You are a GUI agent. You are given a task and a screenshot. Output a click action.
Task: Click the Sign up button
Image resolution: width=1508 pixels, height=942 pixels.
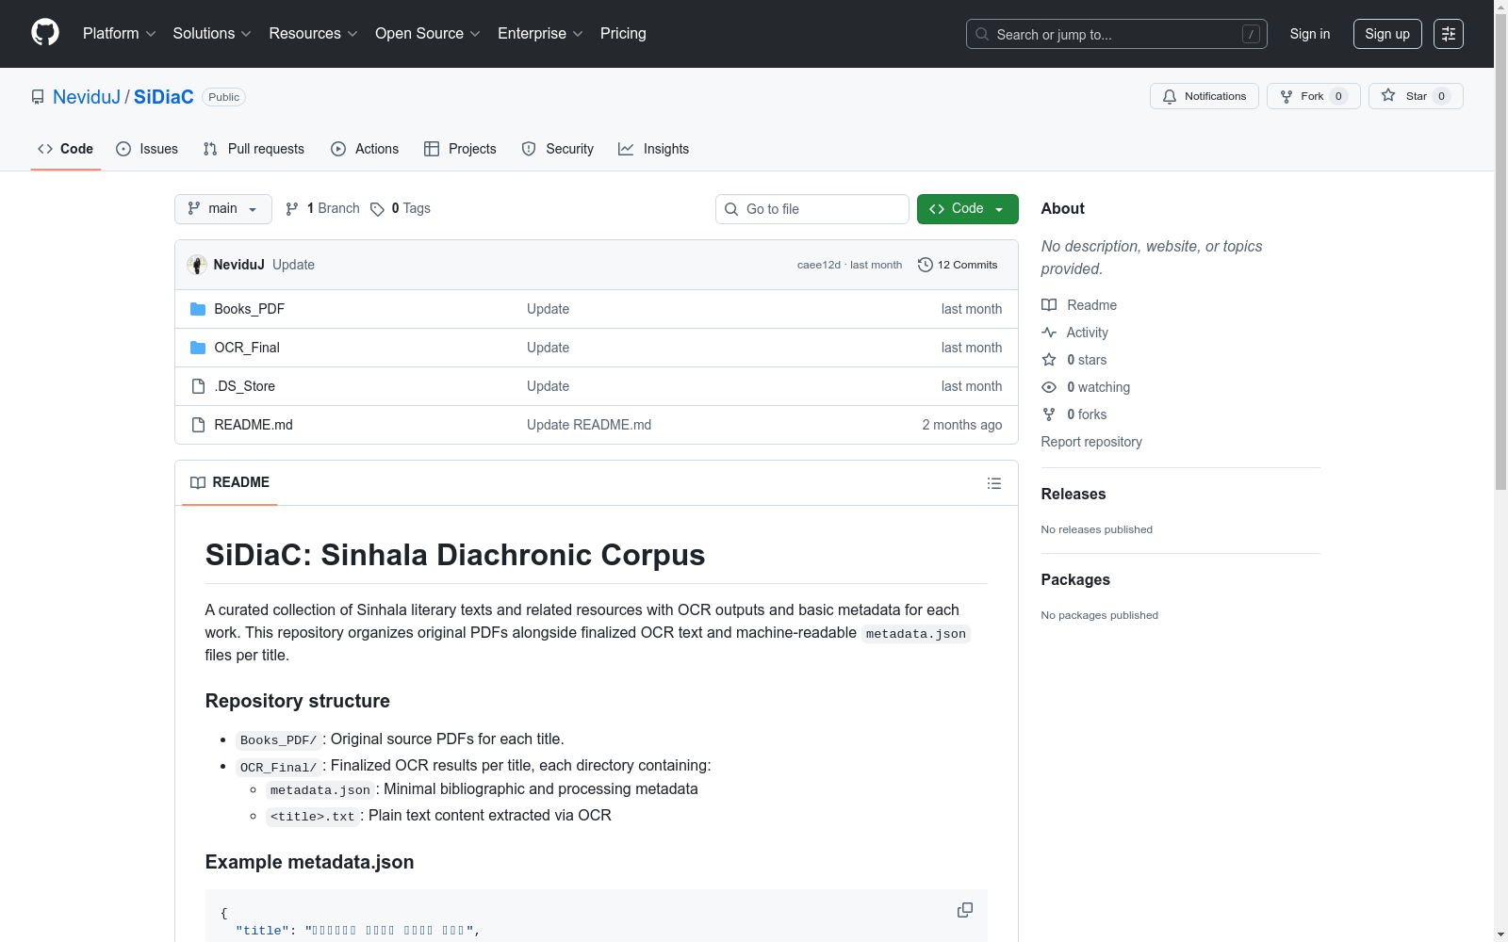click(1387, 34)
